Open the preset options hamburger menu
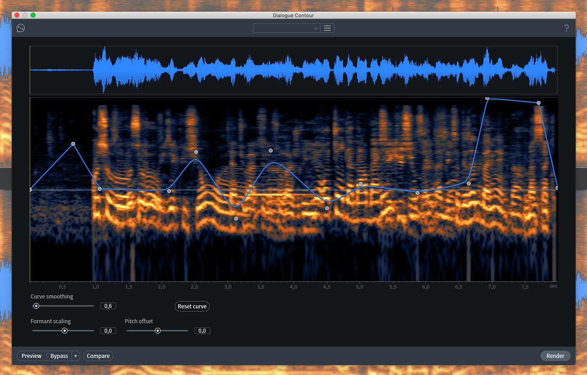 click(327, 28)
